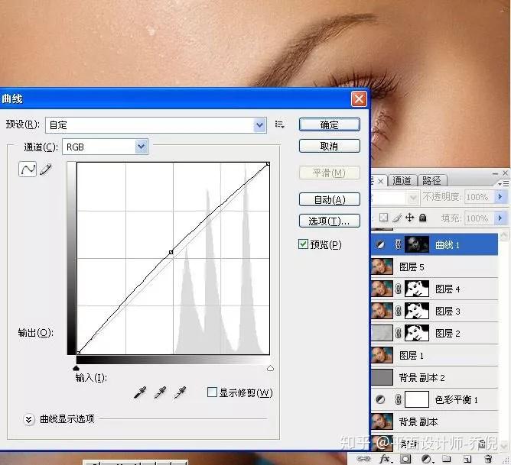Click the middle control point on curve
This screenshot has width=511, height=465.
point(171,252)
